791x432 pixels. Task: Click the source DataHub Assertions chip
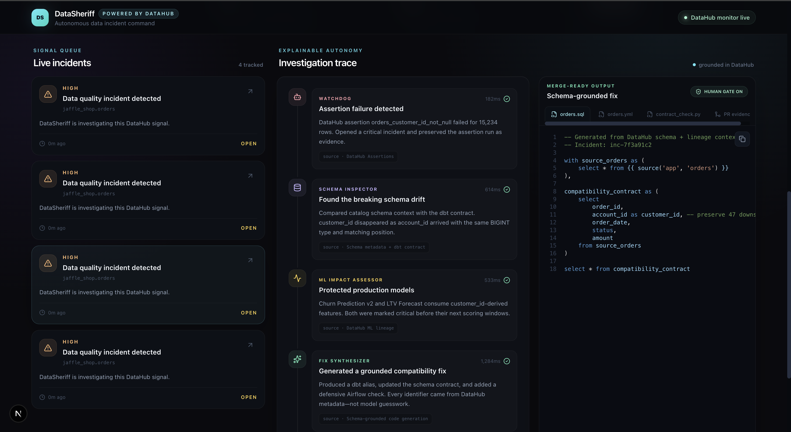[x=358, y=156]
